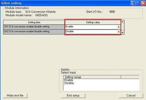This screenshot has height=100, width=146.
Task: Minimize the Initial setting window
Action: (133, 3)
